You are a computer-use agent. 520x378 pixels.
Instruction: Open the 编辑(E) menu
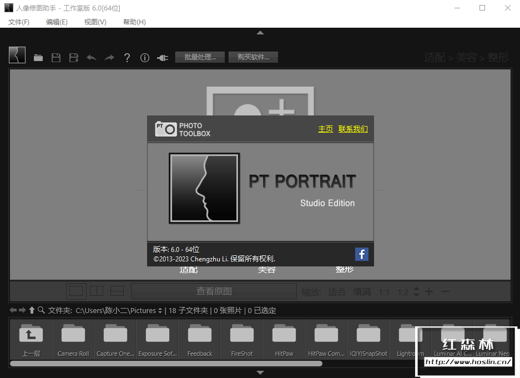[x=57, y=22]
